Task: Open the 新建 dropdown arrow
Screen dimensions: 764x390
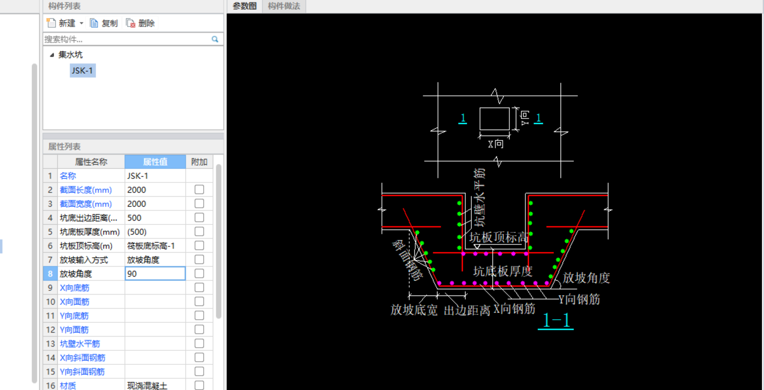Action: point(81,23)
